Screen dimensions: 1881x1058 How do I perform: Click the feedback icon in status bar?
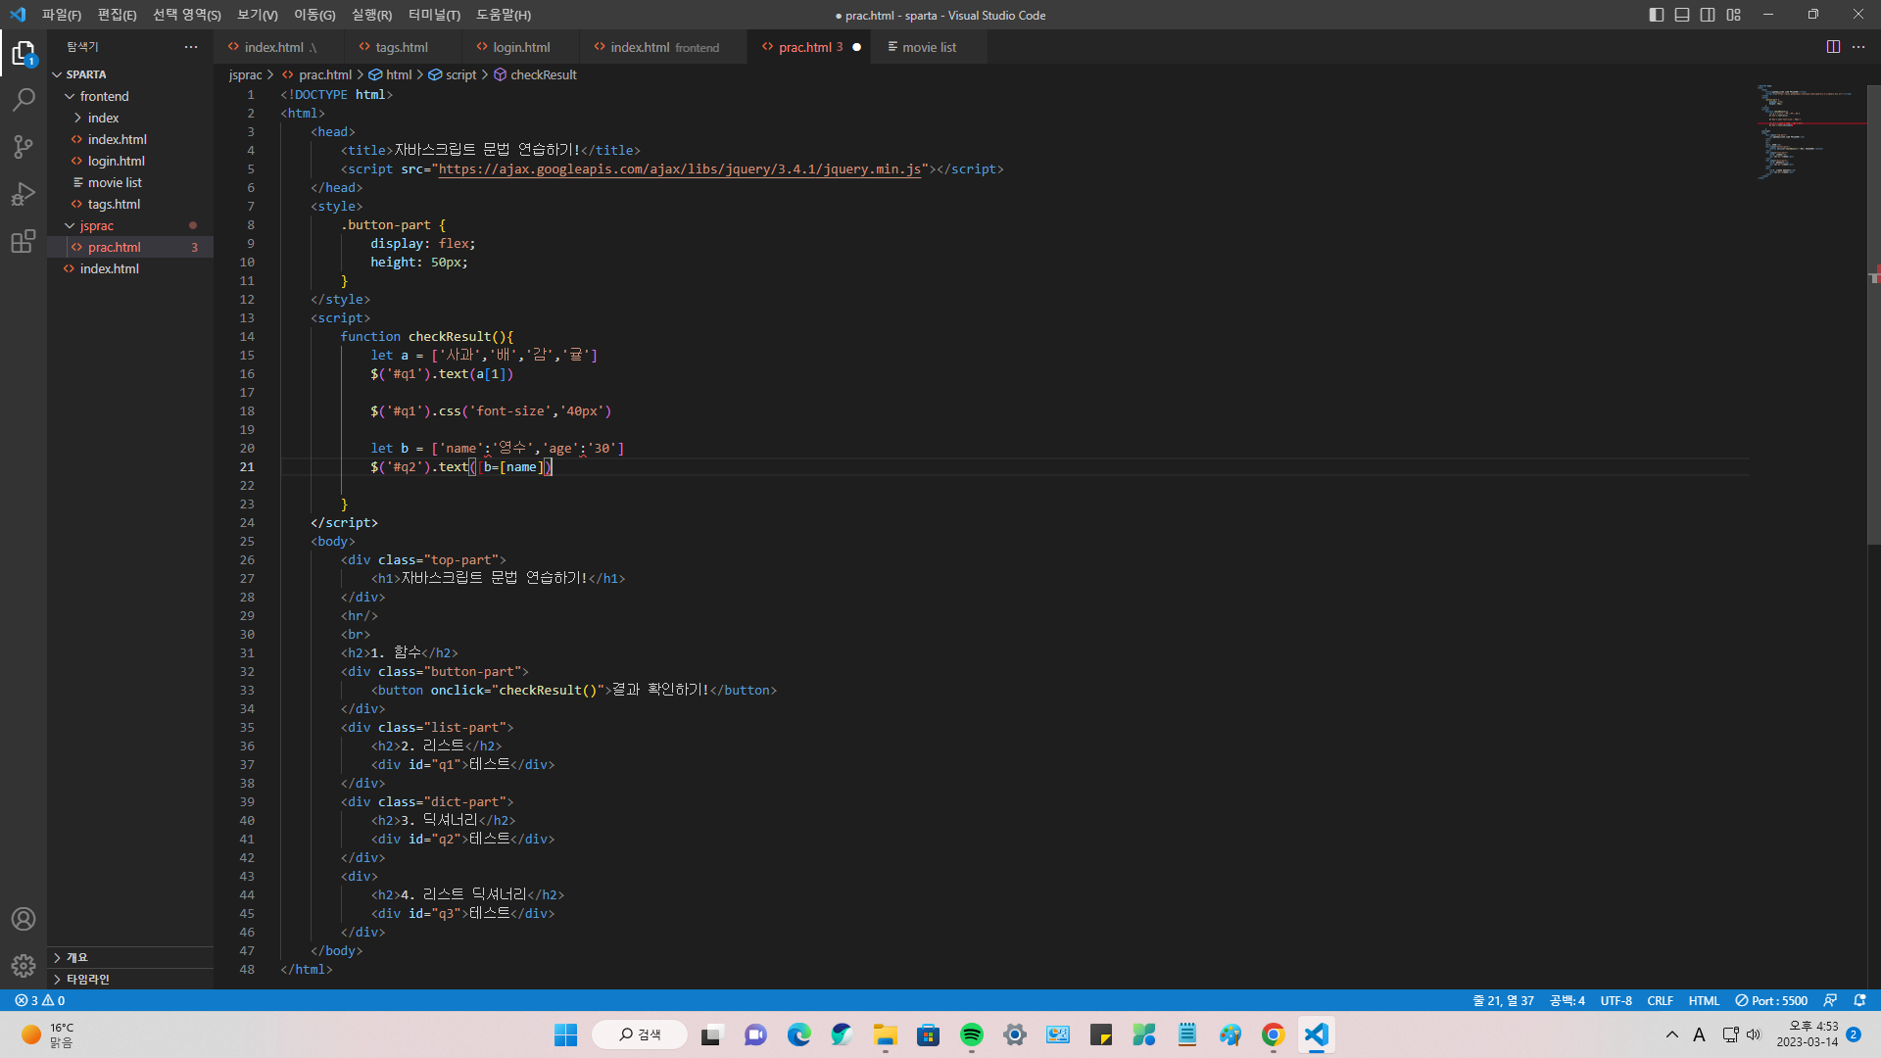(1830, 1000)
